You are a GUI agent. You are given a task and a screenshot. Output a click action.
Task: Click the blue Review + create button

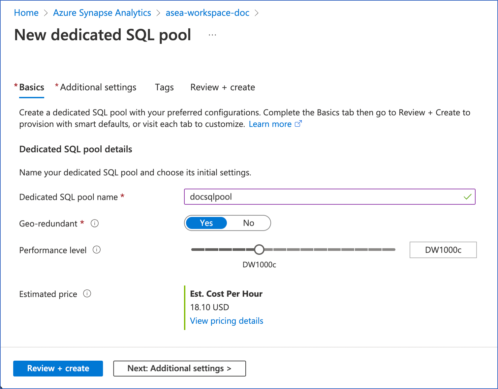tap(58, 368)
